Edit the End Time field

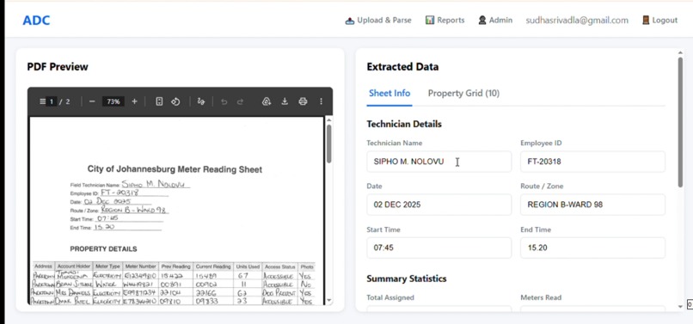point(592,248)
